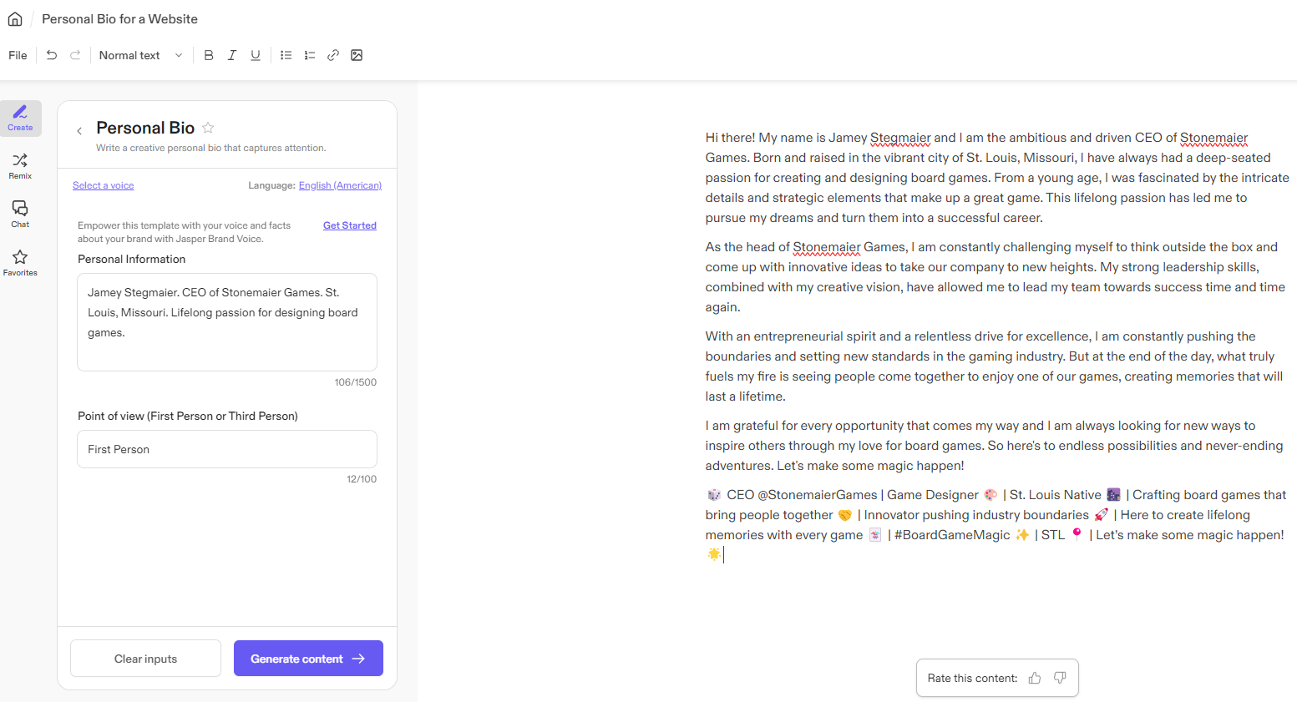Screen dimensions: 1297x702
Task: Give a thumbs down to rate this content
Action: (x=1059, y=678)
